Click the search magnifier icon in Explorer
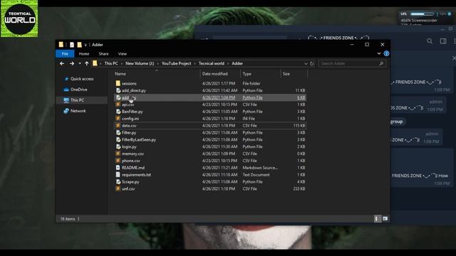Viewport: 456px width, 256px height. coord(381,63)
